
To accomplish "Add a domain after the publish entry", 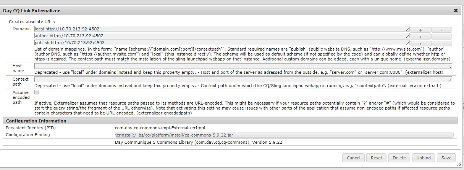I will pos(420,43).
